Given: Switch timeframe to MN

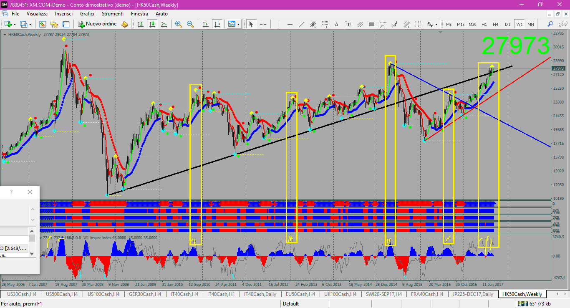Looking at the screenshot, I should pos(531,24).
